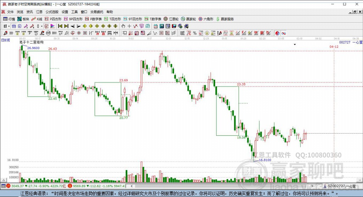The image size is (363, 197).
Task: Jump to the first bar with the skip-back arrow
Action: point(60,26)
